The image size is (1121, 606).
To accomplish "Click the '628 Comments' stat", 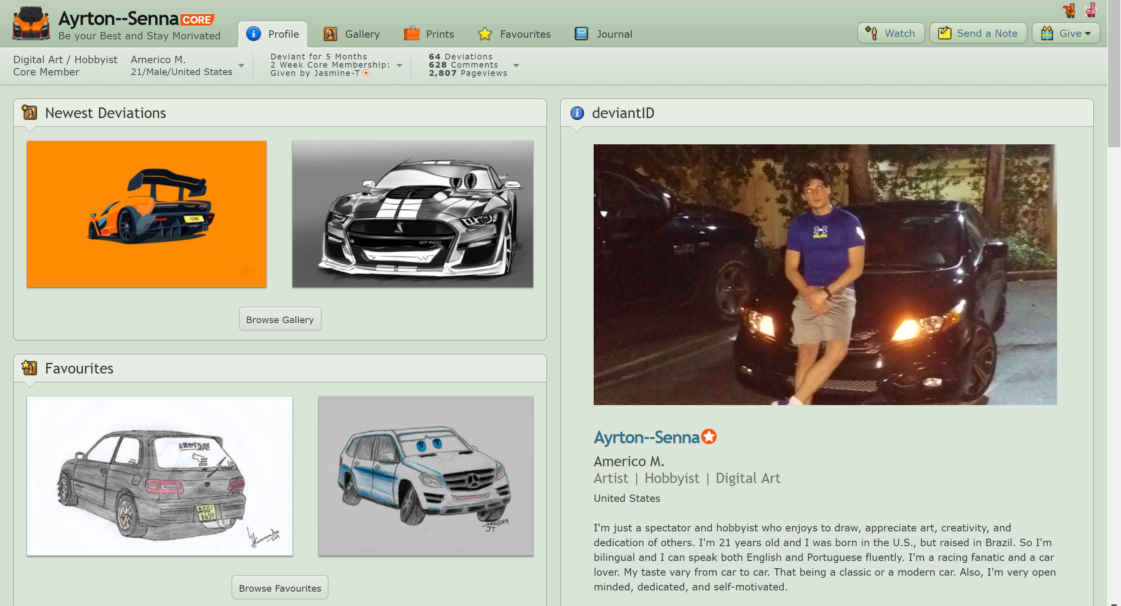I will pyautogui.click(x=463, y=65).
